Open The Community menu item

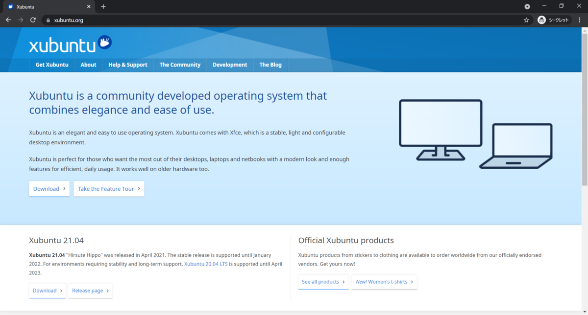click(x=180, y=65)
